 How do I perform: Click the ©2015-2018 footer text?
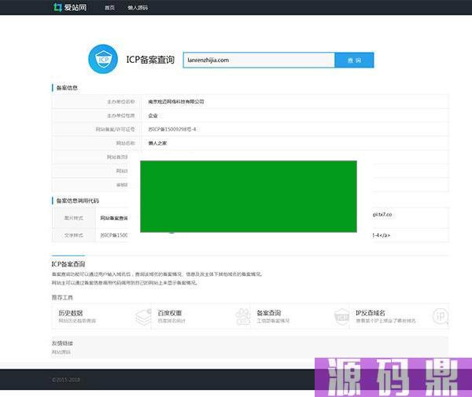66,380
